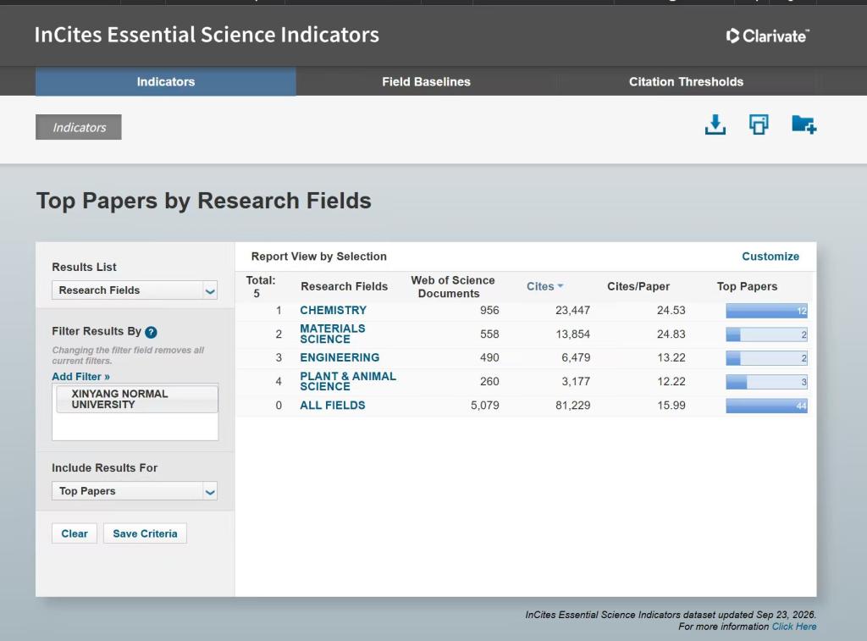This screenshot has width=867, height=641.
Task: Expand the Research Fields results list dropdown
Action: (135, 290)
